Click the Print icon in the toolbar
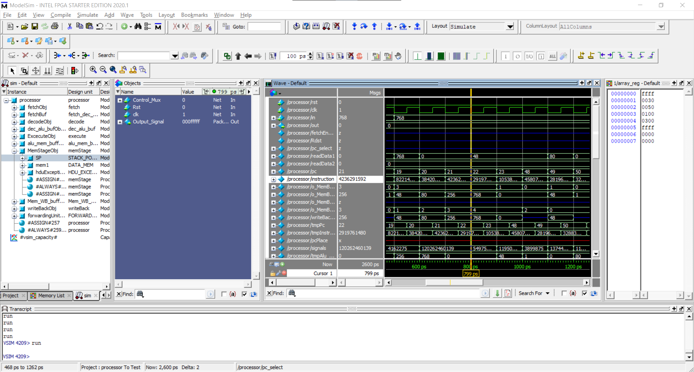Screen dimensions: 694x372 [x=55, y=26]
